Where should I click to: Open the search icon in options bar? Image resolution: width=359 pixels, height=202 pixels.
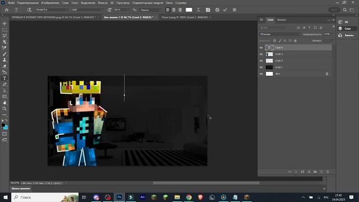(345, 10)
